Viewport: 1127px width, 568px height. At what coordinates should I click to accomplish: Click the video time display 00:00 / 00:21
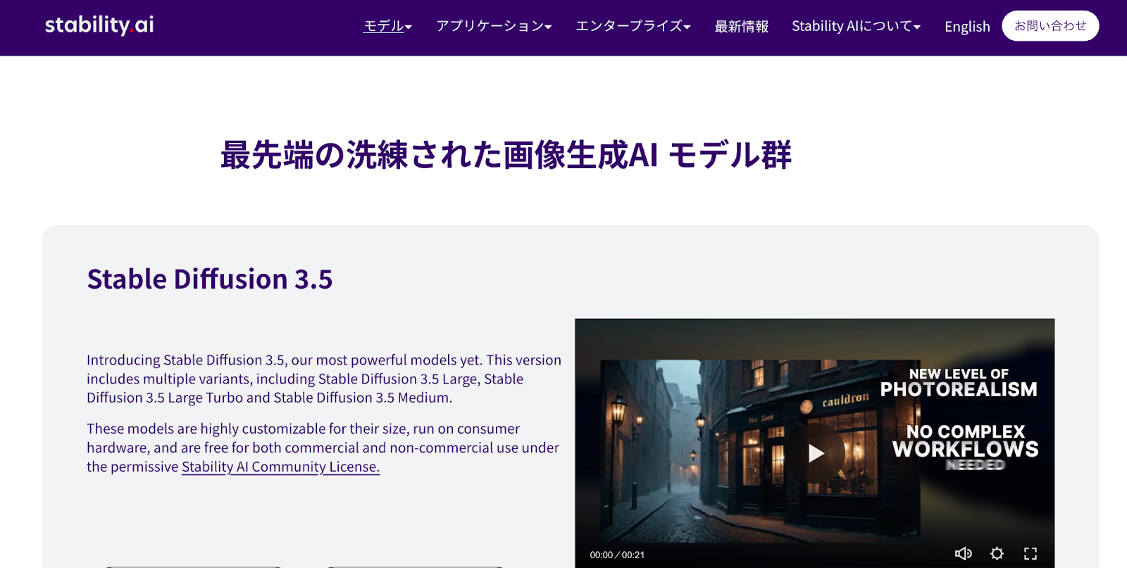click(617, 555)
